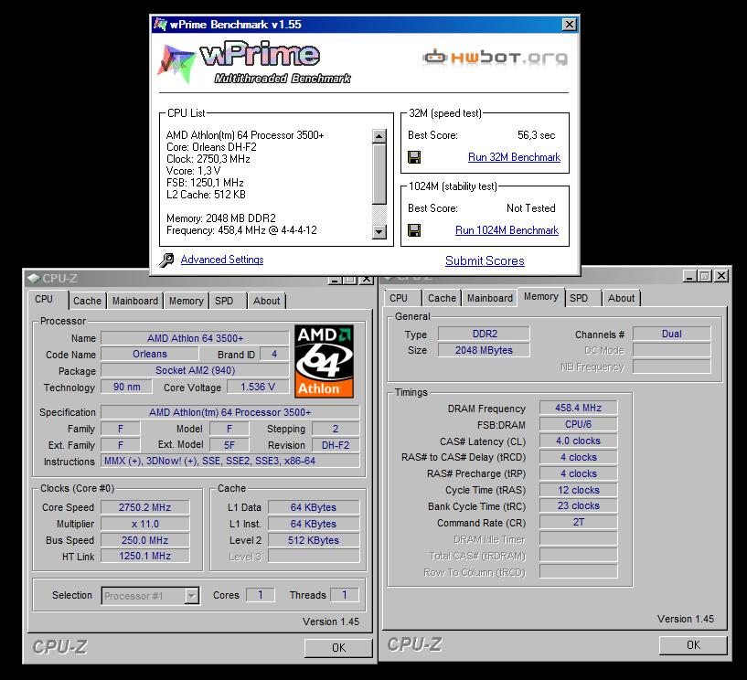Click FSB:DRAM value CPU/6
This screenshot has width=747, height=680.
[x=579, y=424]
